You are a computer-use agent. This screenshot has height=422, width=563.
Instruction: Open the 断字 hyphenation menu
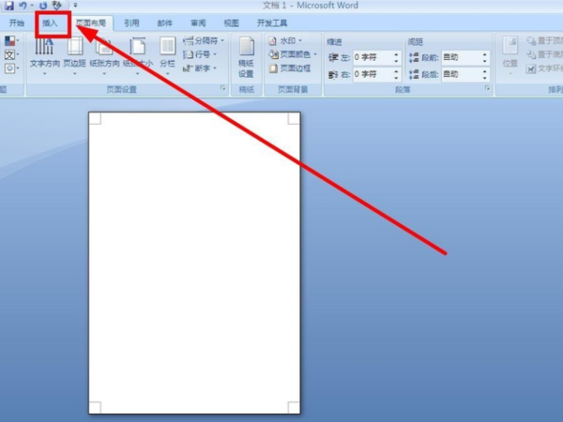click(x=200, y=68)
